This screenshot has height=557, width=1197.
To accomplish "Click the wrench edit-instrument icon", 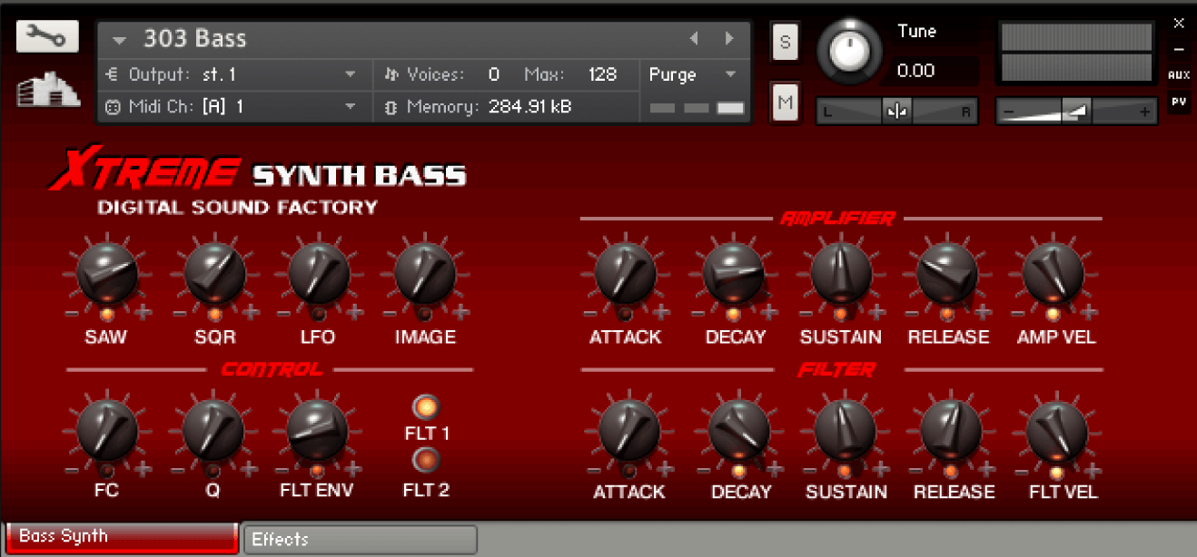I will click(x=46, y=35).
